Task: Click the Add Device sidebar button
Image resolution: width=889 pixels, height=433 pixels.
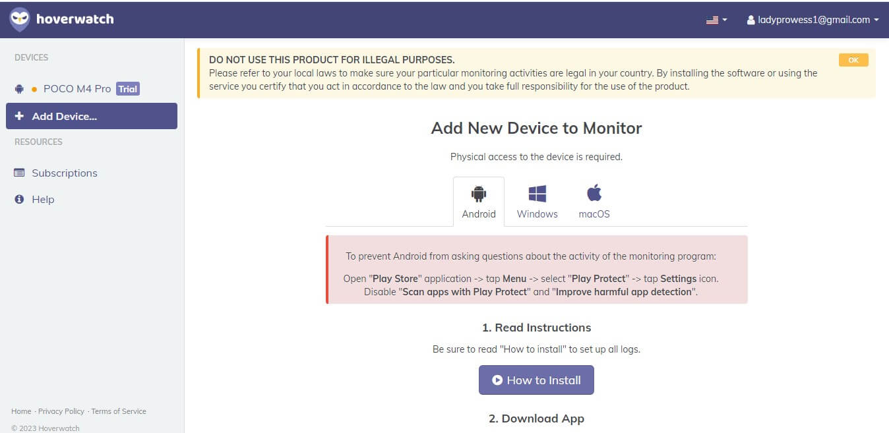Action: pos(92,116)
